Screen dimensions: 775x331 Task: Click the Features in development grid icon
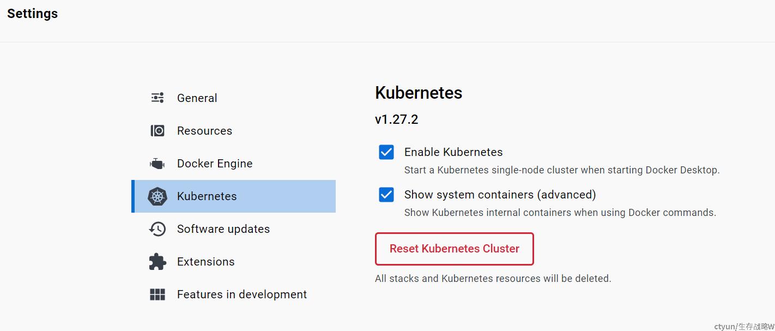[x=158, y=294]
